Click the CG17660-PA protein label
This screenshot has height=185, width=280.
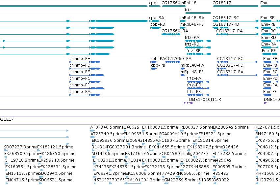pyautogui.click(x=178, y=59)
